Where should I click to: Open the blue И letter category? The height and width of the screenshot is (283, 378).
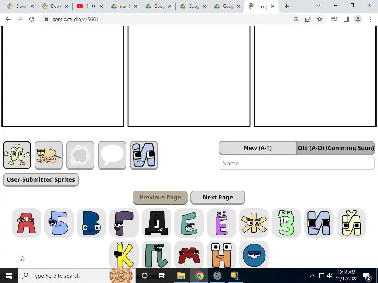coord(144,155)
